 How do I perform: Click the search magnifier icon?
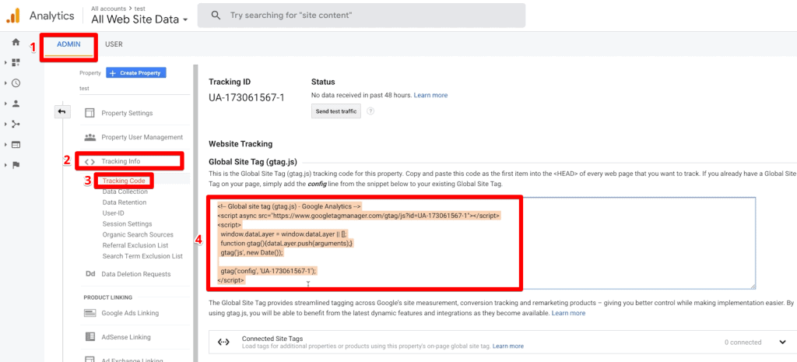click(216, 16)
